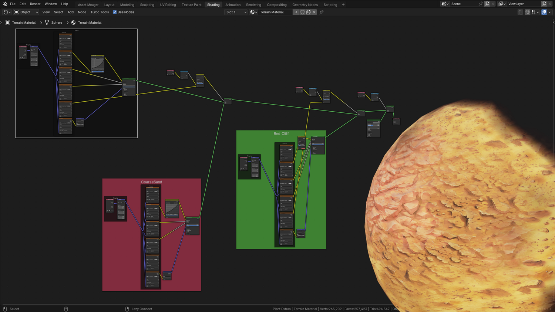Toggle the Scene pin icon

click(481, 4)
